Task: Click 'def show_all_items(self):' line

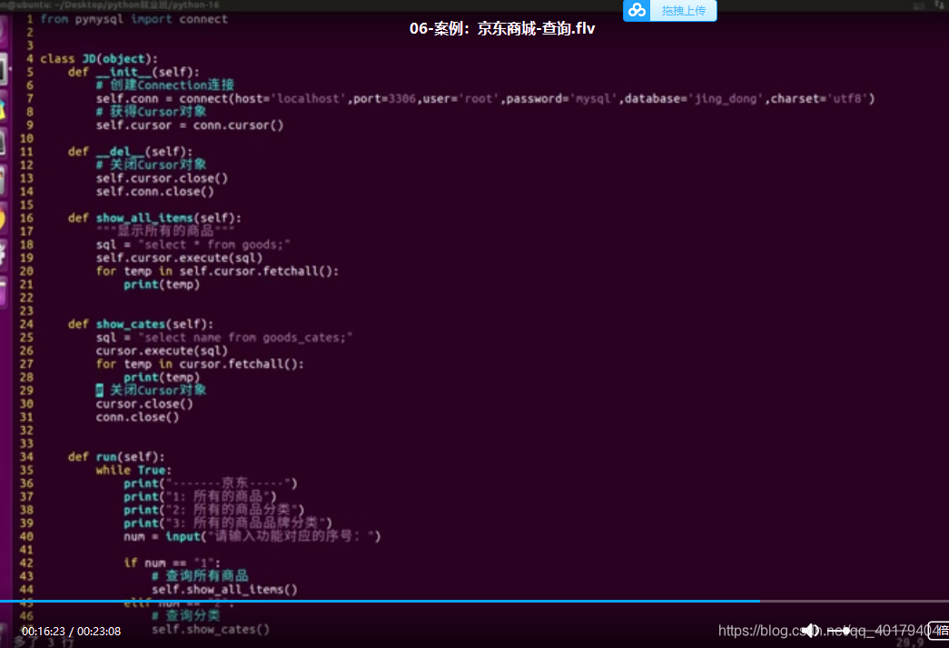Action: click(154, 218)
